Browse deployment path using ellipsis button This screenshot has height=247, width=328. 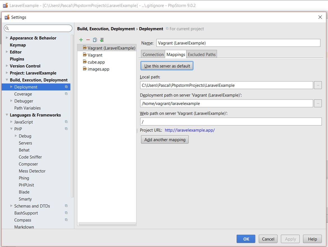click(318, 103)
